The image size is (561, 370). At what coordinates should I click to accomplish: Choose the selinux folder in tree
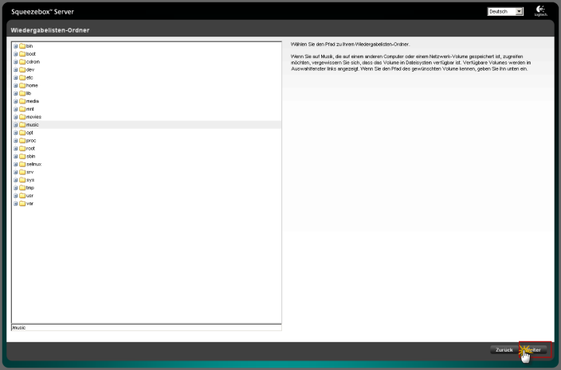coord(33,164)
